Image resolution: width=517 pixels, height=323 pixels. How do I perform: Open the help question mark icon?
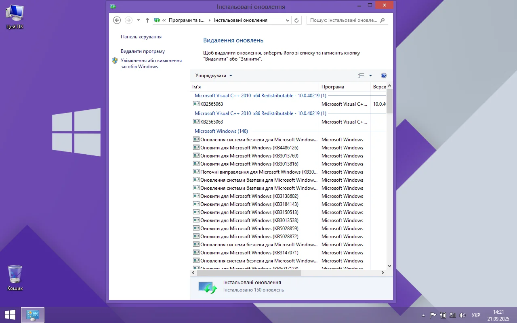(x=384, y=76)
